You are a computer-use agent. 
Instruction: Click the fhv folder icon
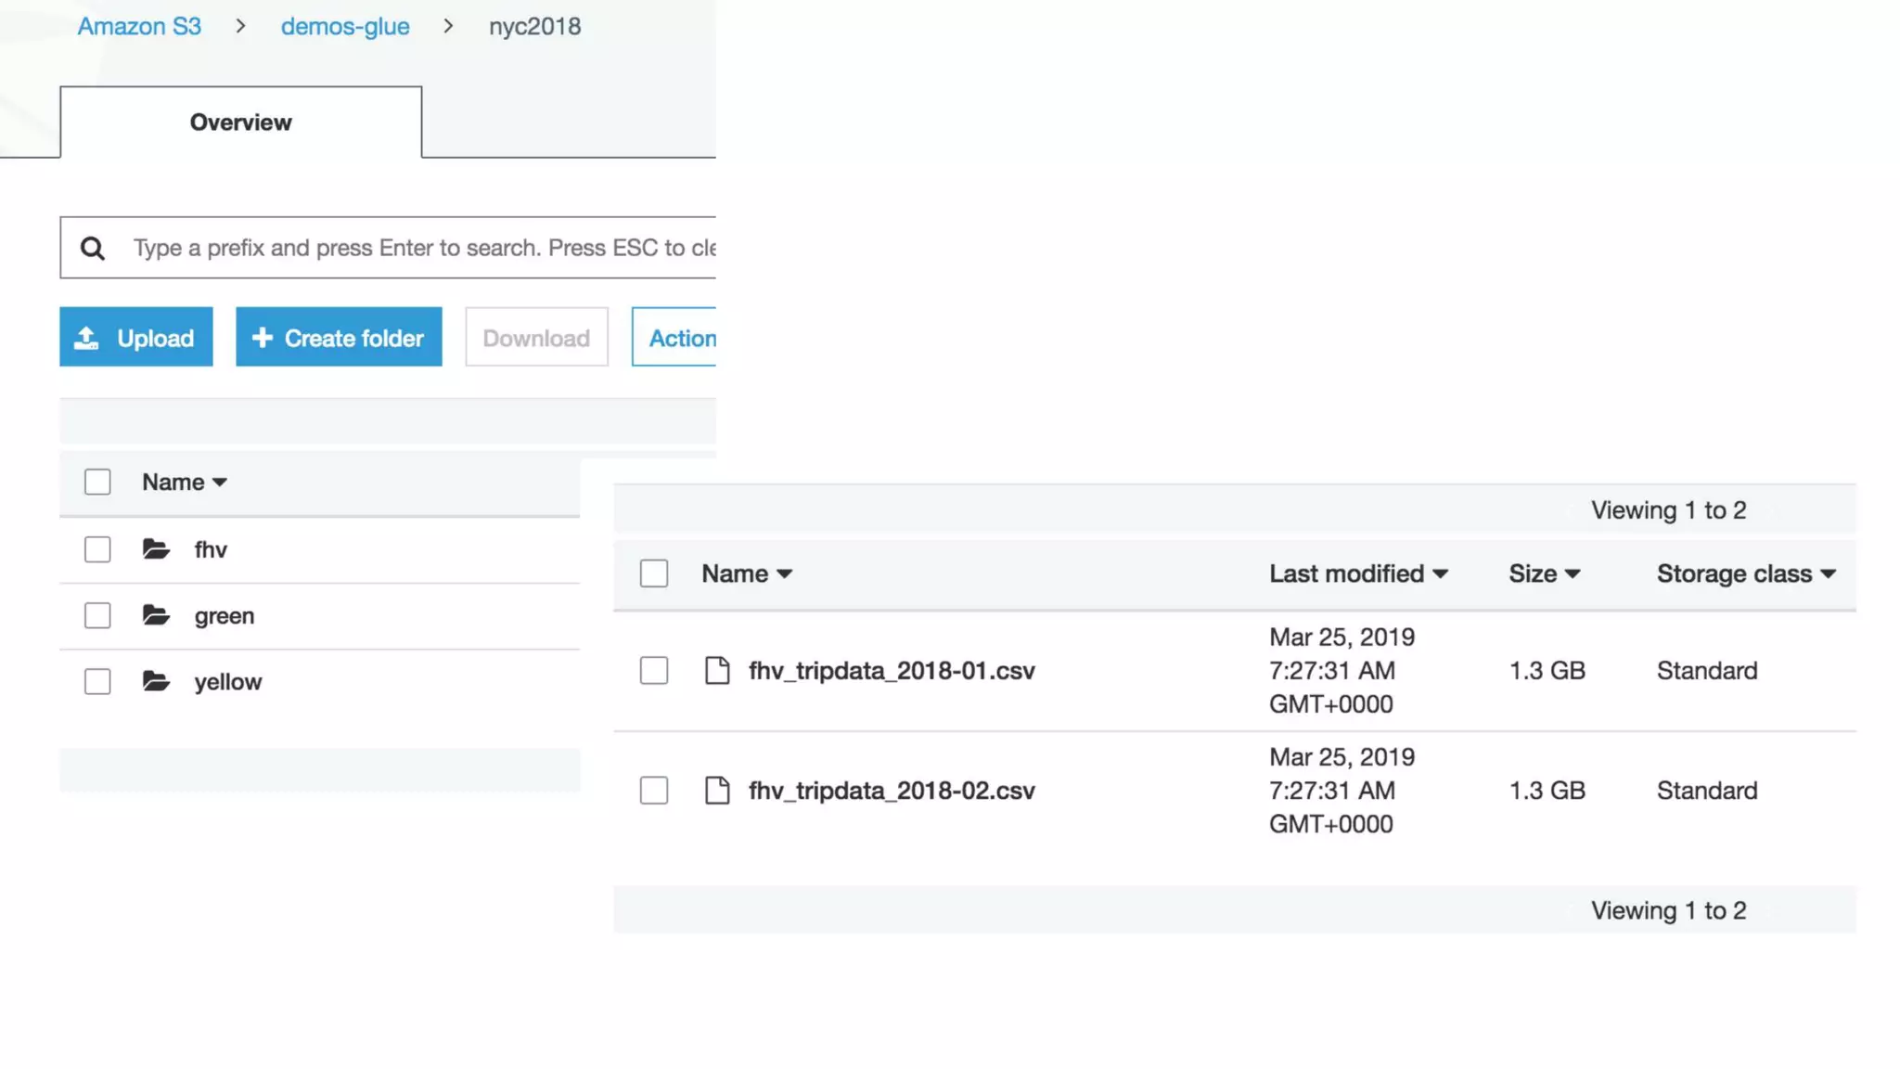[x=156, y=549]
